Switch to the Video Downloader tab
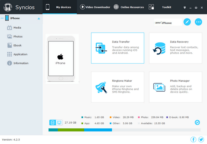 coord(95,7)
